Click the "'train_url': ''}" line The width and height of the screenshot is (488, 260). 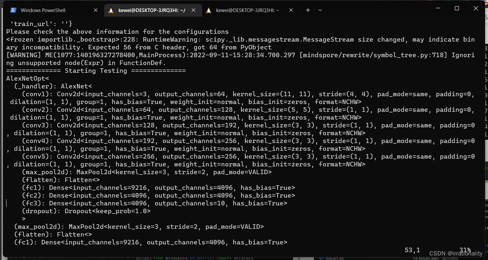click(x=41, y=24)
